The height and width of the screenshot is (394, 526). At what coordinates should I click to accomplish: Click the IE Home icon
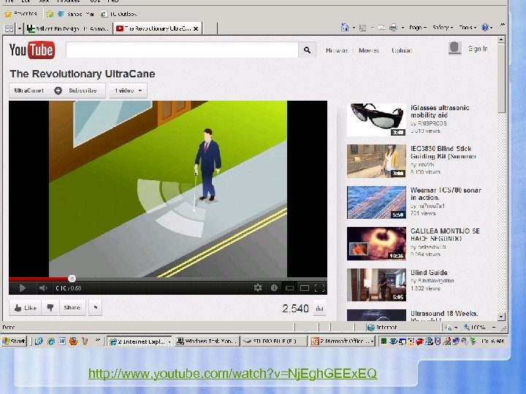(x=345, y=28)
